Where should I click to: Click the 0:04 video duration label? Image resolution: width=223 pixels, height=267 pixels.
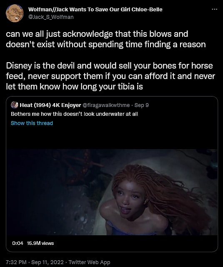(x=18, y=243)
